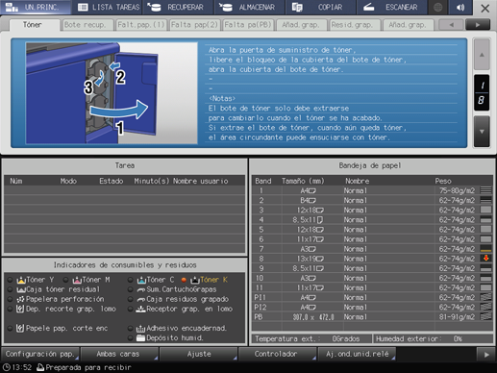Click Sum.CartuchoGrapas status light
Image resolution: width=497 pixels, height=373 pixels.
[x=130, y=289]
